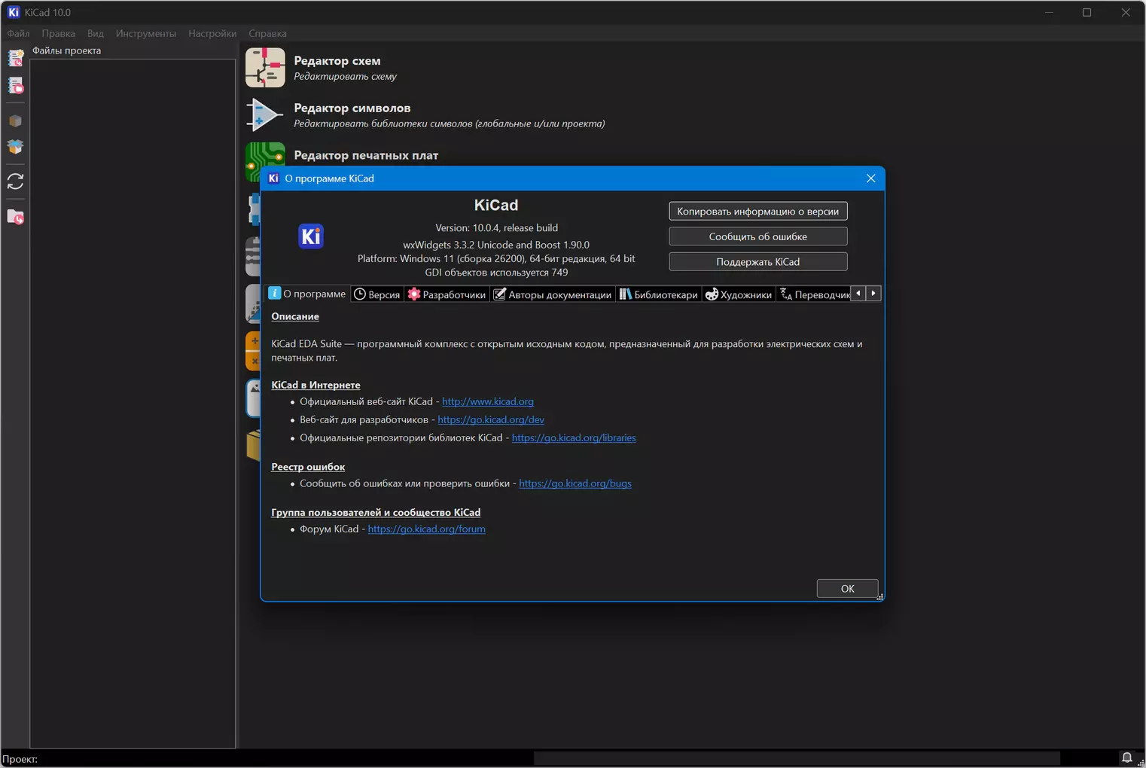This screenshot has height=768, width=1146.
Task: Close the О программе KiCad dialog
Action: [870, 178]
